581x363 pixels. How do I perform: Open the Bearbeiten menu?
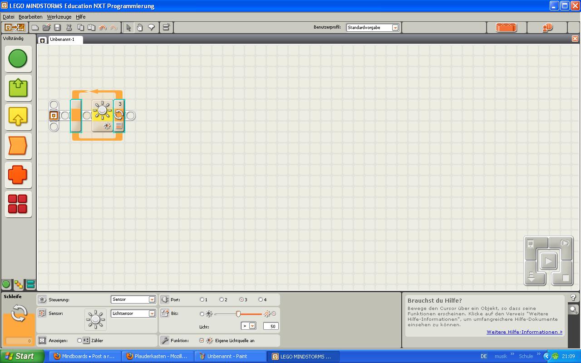pyautogui.click(x=30, y=17)
